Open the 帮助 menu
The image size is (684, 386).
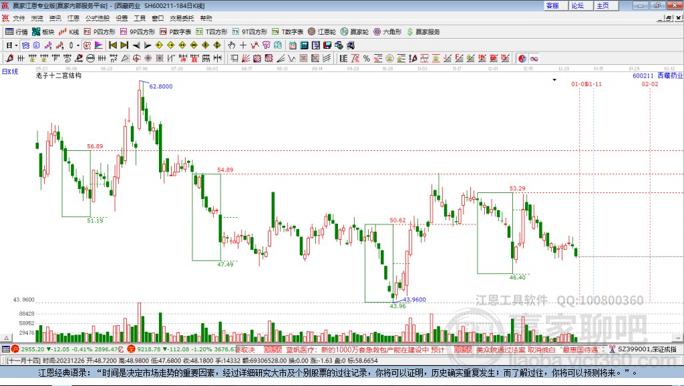coord(206,18)
